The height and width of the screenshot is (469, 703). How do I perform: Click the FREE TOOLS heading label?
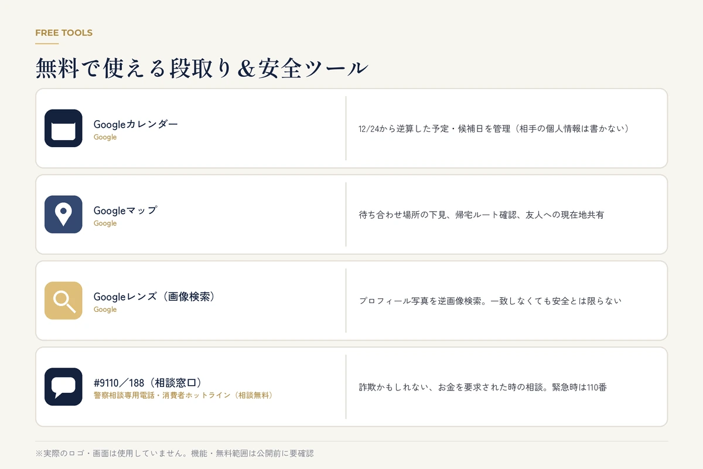tap(64, 33)
